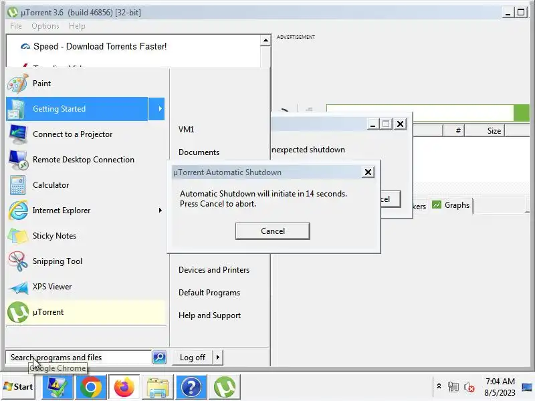Launch Google Chrome from the taskbar

coord(91,387)
